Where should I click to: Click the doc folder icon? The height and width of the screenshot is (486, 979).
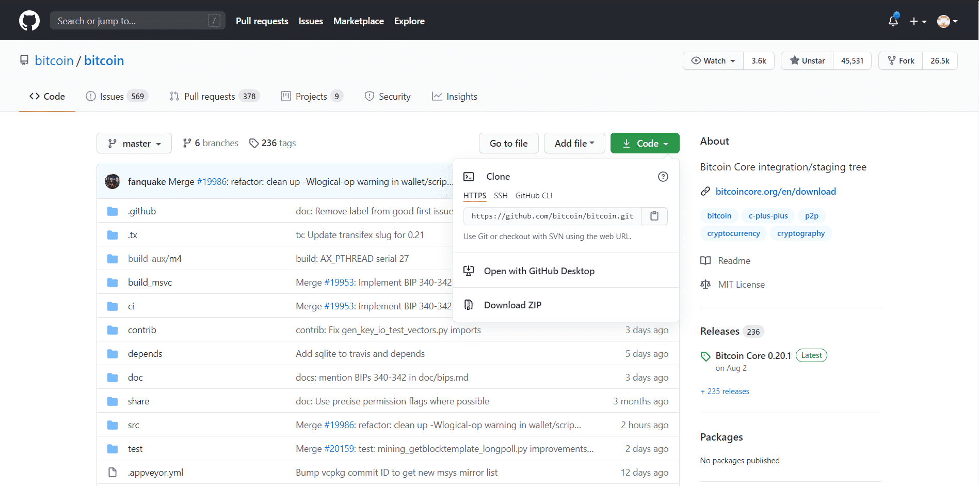tap(113, 378)
